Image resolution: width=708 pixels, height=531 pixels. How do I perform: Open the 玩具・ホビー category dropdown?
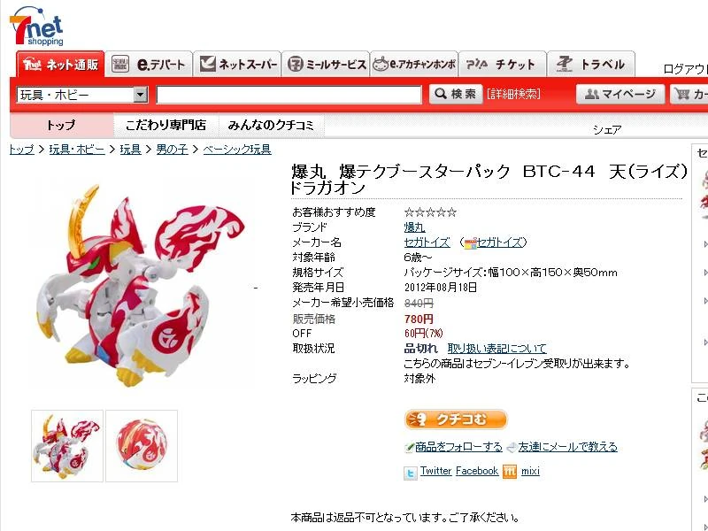(82, 95)
